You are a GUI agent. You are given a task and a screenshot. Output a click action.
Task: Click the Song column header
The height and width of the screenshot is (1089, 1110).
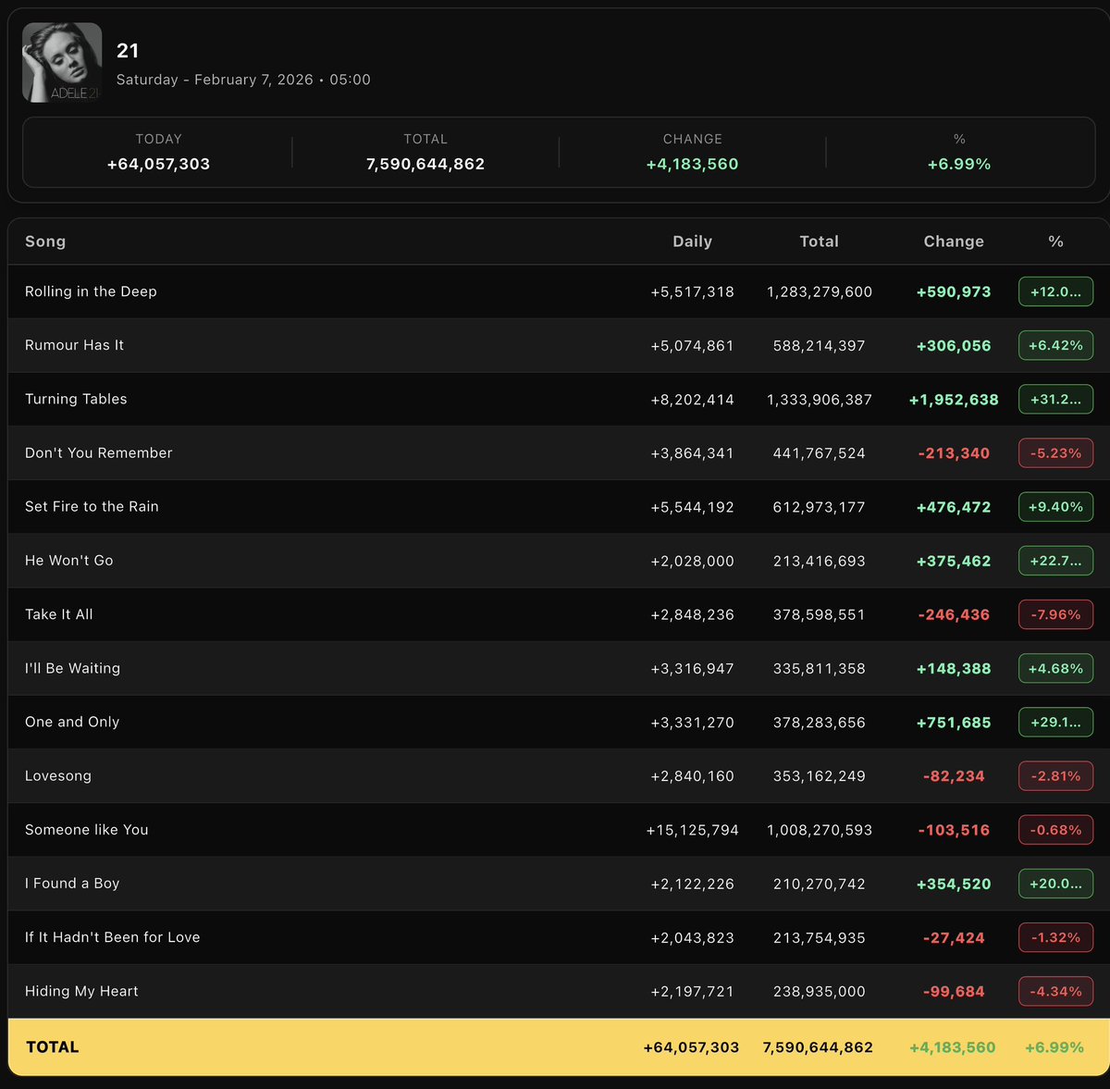[45, 241]
